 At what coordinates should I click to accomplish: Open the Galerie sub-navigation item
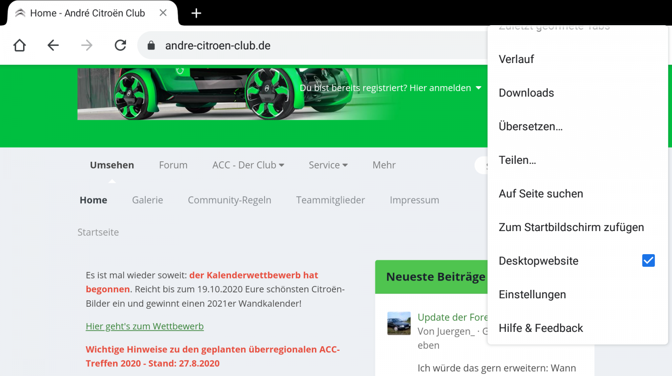pyautogui.click(x=147, y=200)
